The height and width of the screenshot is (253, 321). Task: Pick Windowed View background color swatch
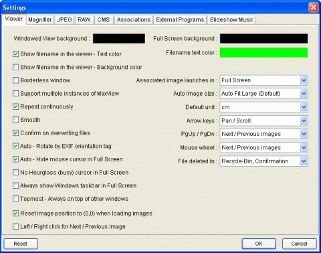click(x=119, y=39)
